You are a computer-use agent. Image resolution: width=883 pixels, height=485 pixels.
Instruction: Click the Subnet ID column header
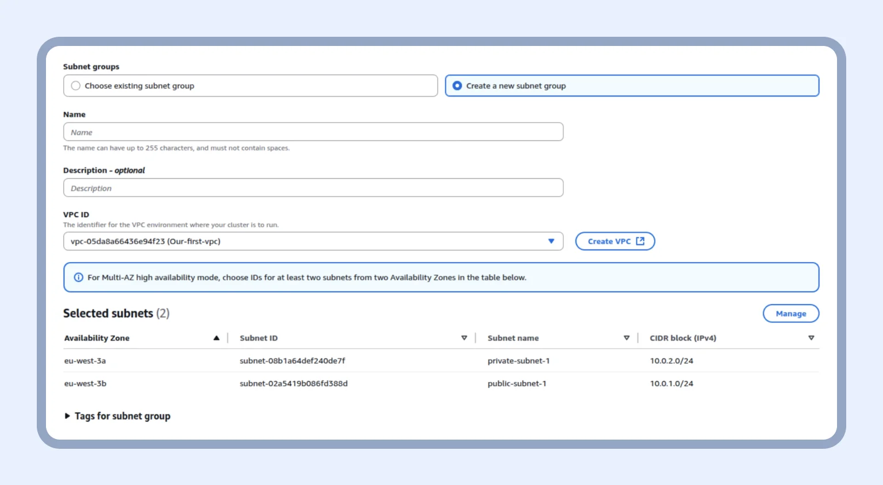click(x=258, y=338)
